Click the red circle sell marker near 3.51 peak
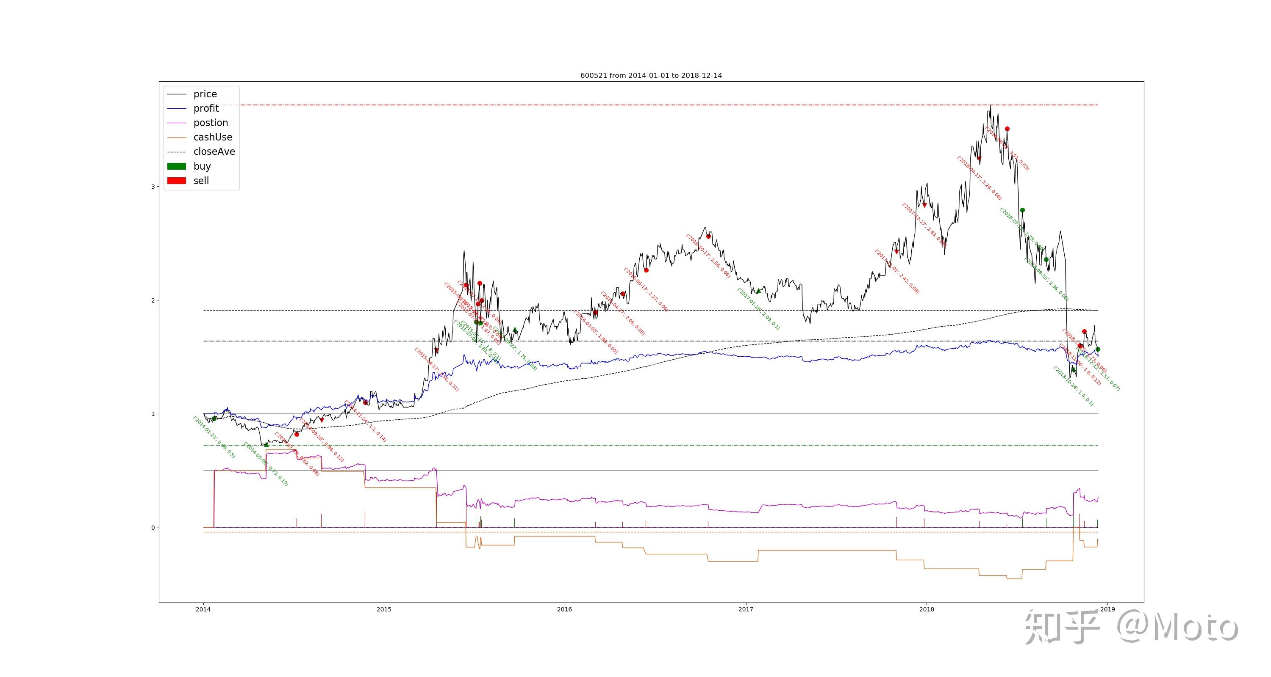 click(x=1007, y=129)
